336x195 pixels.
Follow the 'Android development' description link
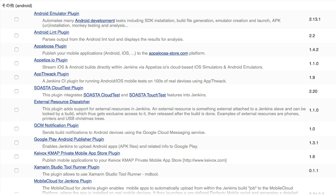95,21
